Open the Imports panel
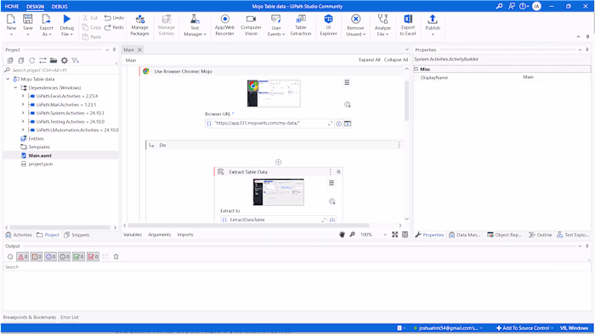 [x=185, y=235]
